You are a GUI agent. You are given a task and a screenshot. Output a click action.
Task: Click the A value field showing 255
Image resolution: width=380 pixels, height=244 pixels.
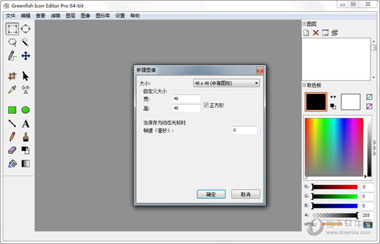pos(367,215)
